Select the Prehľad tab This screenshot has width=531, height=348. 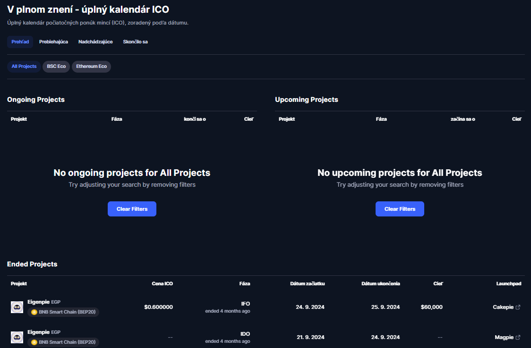tap(20, 42)
